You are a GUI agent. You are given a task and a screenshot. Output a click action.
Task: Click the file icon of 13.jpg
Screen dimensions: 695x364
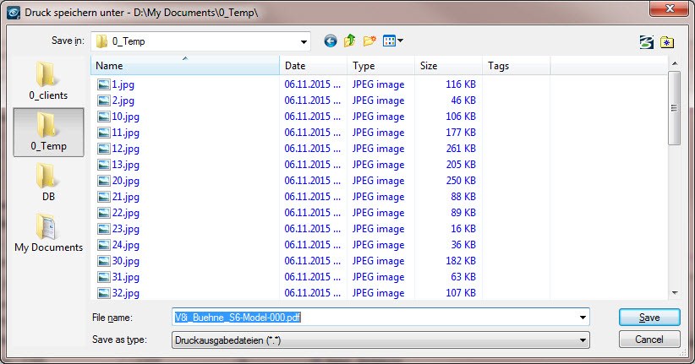tap(104, 165)
